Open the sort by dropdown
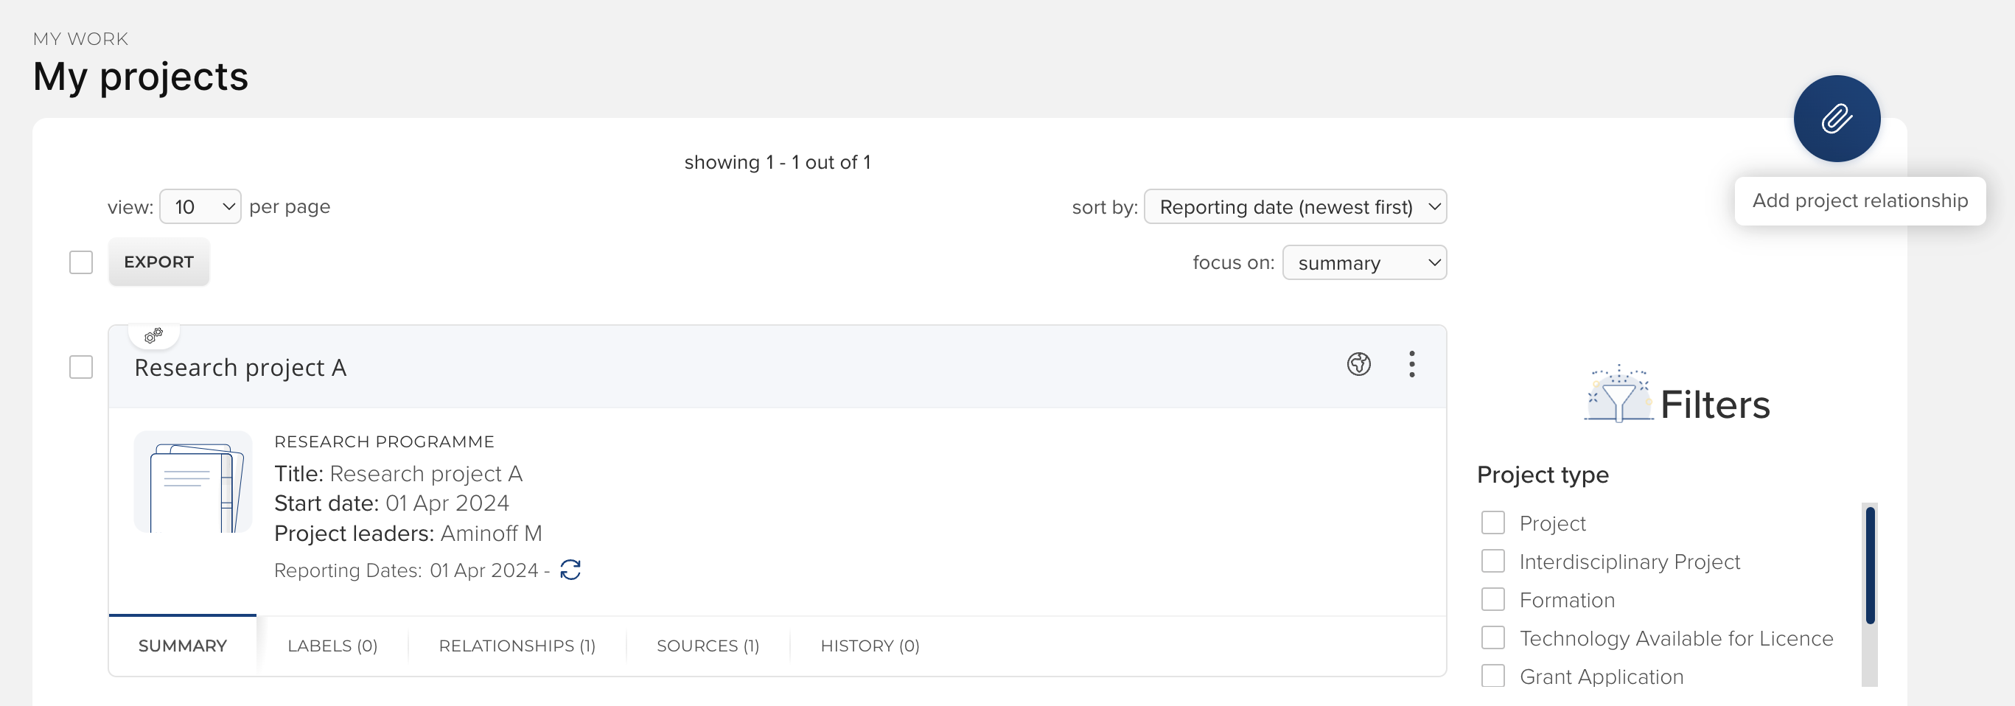This screenshot has width=2015, height=706. (1295, 206)
